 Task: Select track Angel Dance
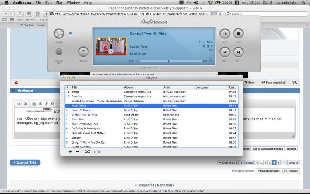152,105
